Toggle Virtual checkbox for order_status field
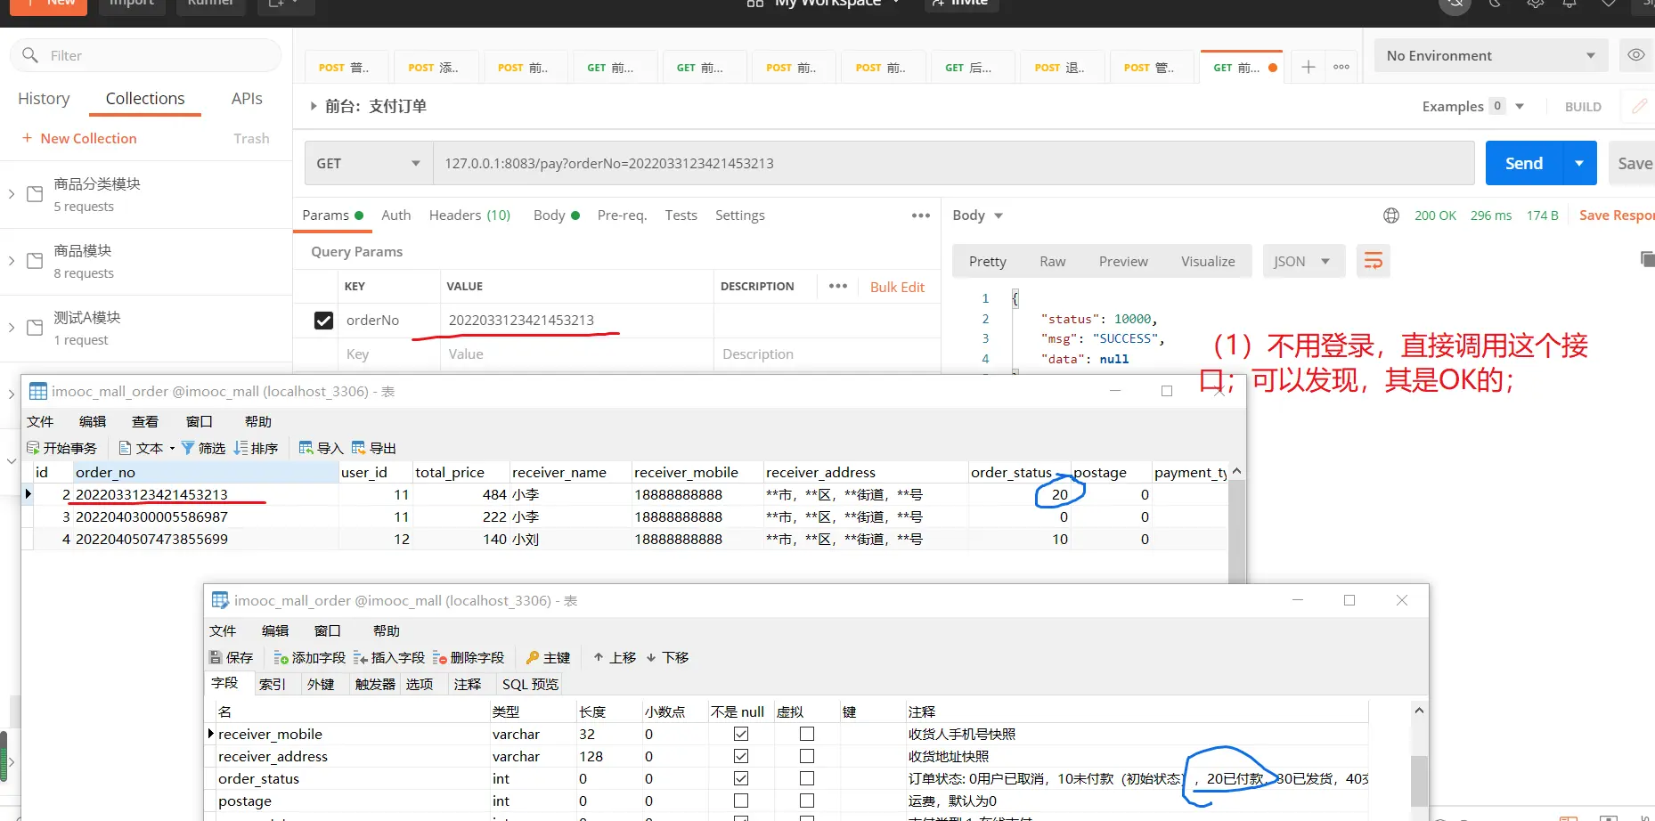The image size is (1655, 821). pyautogui.click(x=806, y=778)
